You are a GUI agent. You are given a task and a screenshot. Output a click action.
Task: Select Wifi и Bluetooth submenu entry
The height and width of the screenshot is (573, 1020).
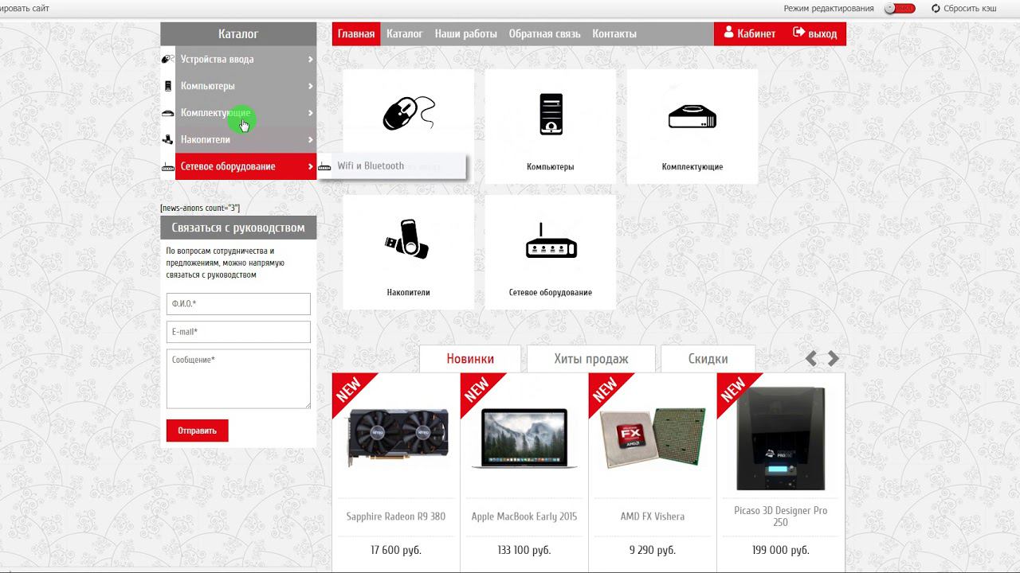(x=391, y=166)
